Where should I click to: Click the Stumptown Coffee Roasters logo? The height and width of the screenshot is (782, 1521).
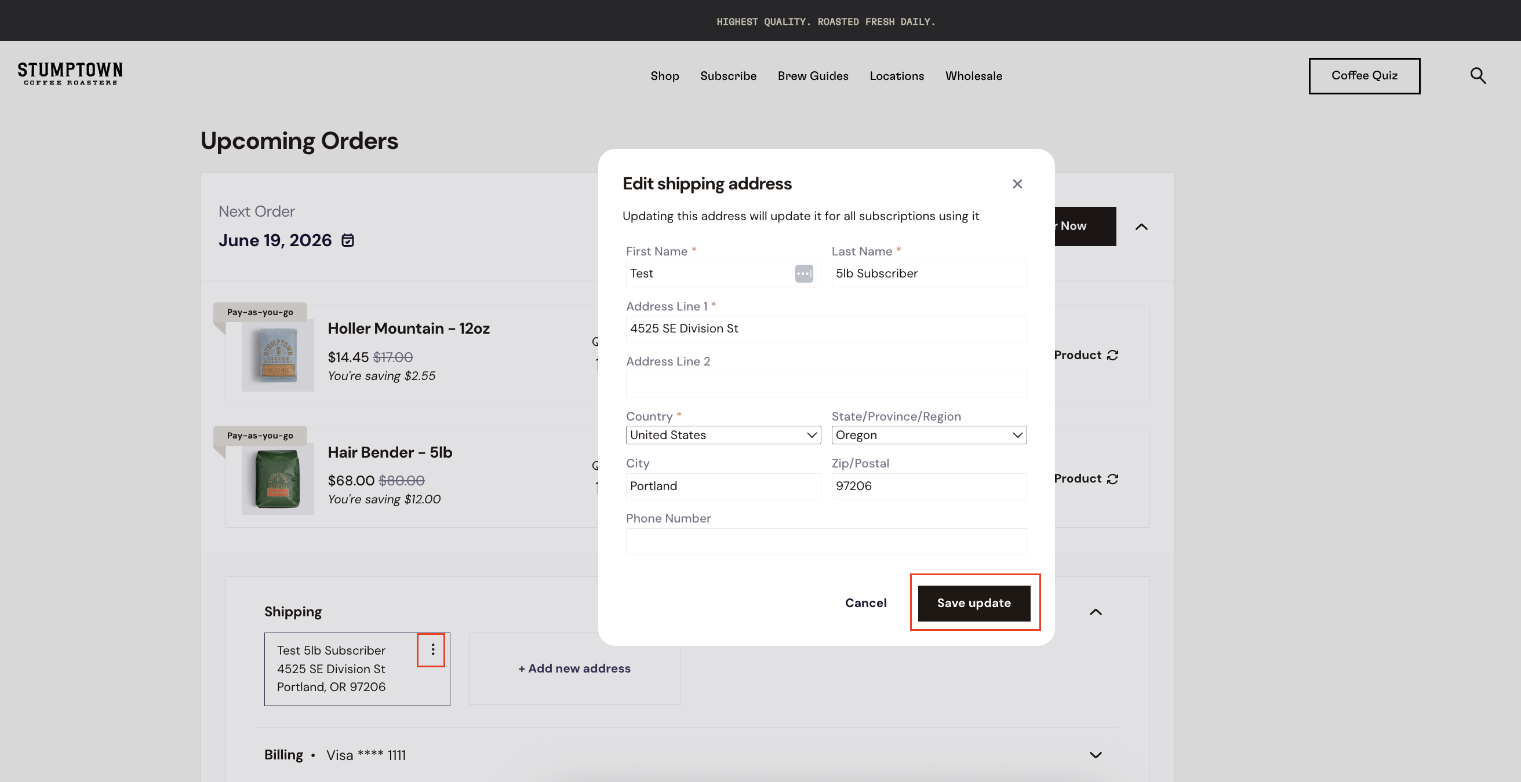pyautogui.click(x=70, y=74)
